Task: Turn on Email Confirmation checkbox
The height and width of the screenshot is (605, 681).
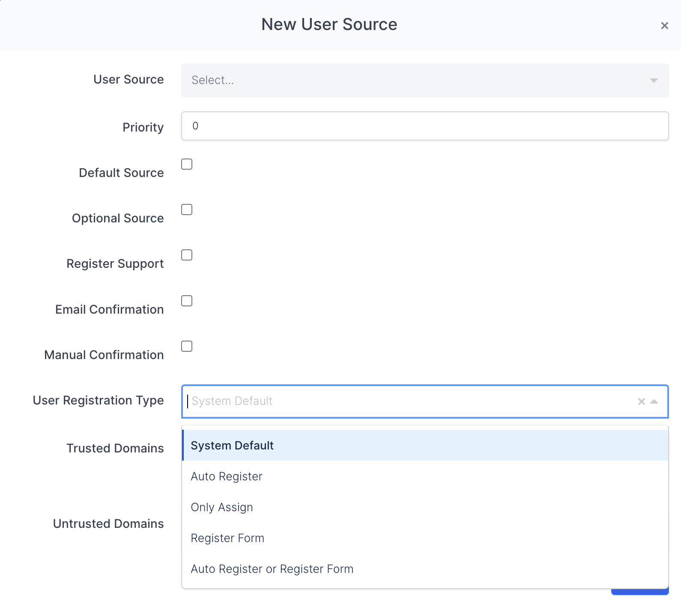Action: [187, 301]
